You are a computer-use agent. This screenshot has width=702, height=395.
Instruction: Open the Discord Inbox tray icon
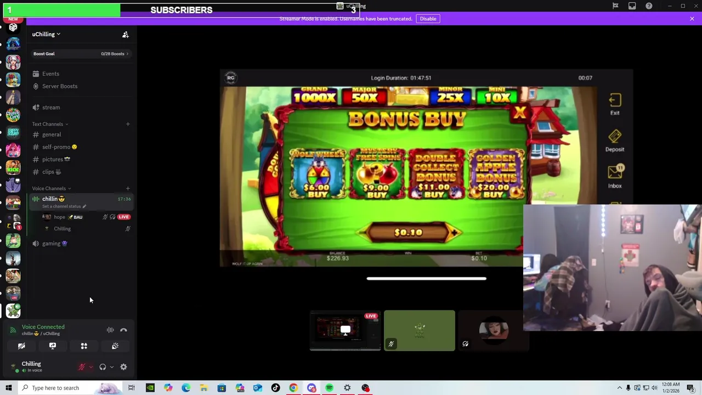pyautogui.click(x=632, y=6)
